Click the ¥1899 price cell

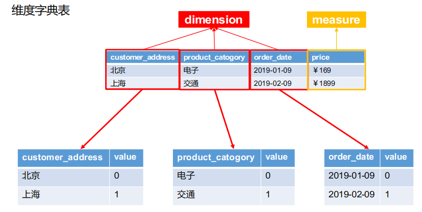(x=336, y=83)
